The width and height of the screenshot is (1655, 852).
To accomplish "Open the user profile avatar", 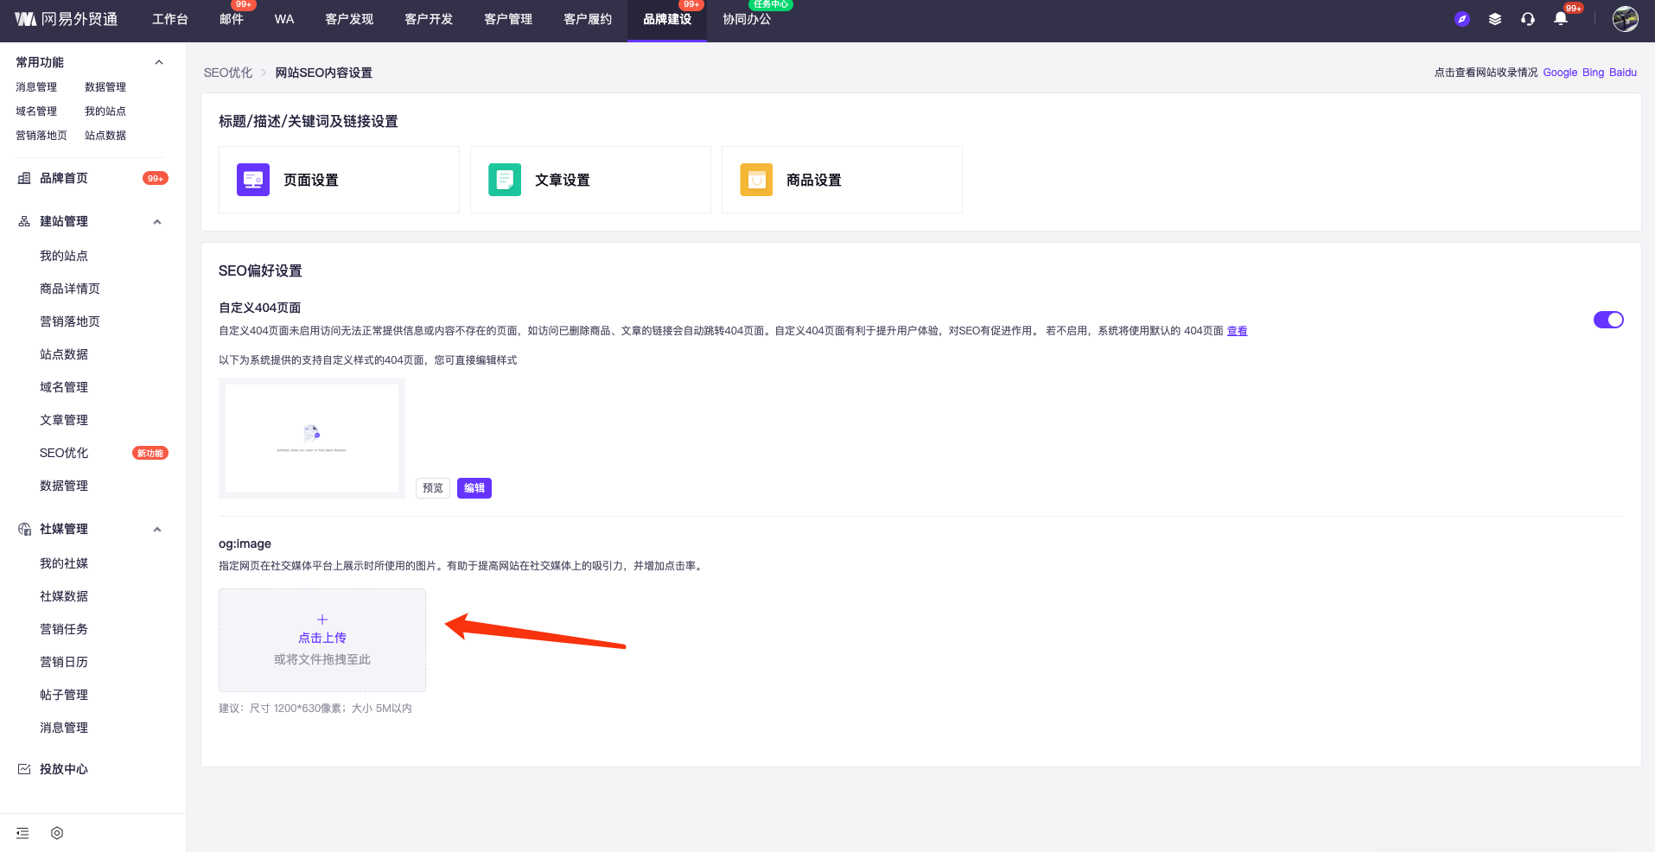I will point(1625,19).
